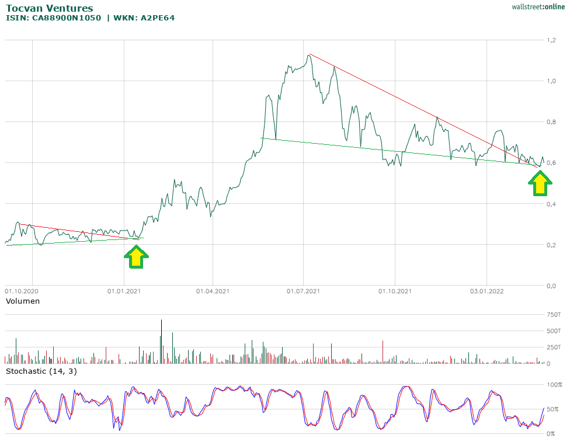Click the 50% stochastic axis label
Viewport: 570px width, 438px height.
click(552, 409)
